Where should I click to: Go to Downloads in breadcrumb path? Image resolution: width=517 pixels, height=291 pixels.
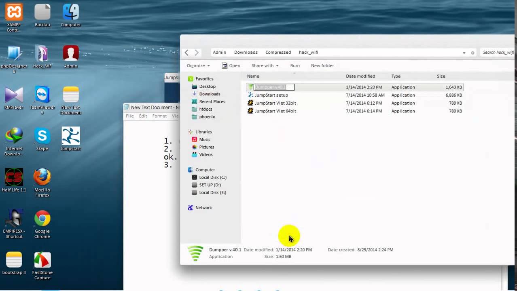(x=246, y=52)
